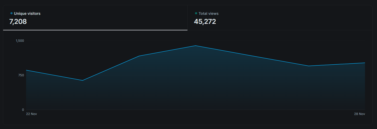
Task: Click the third vertex on the chart line
Action: [x=139, y=56]
